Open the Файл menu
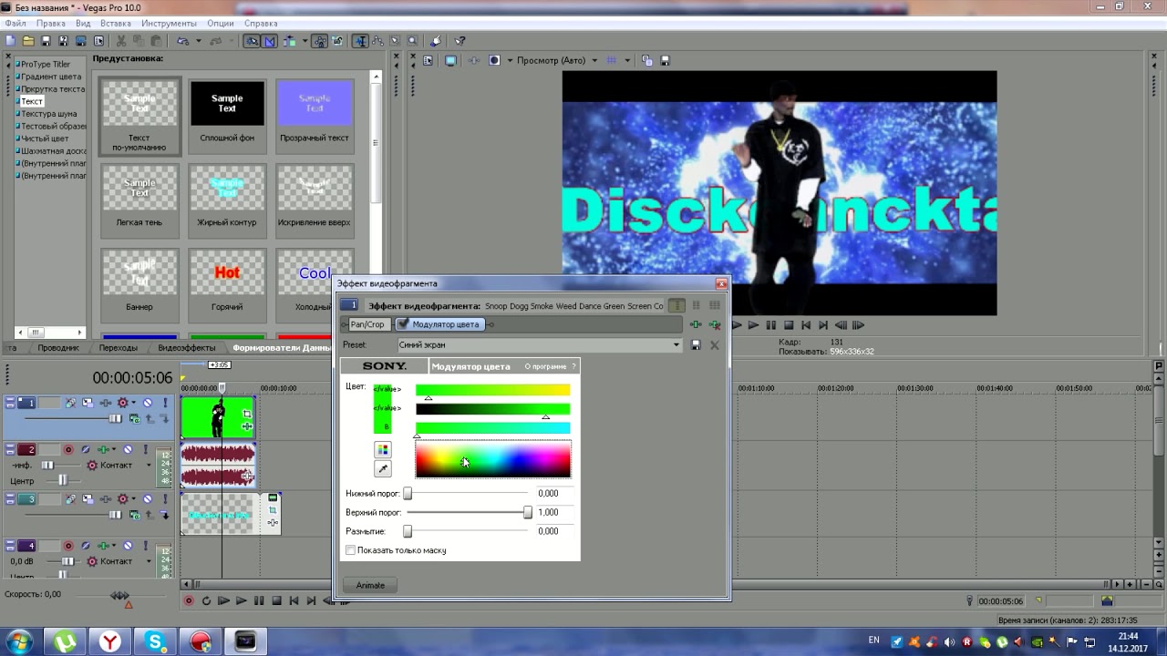 point(15,23)
